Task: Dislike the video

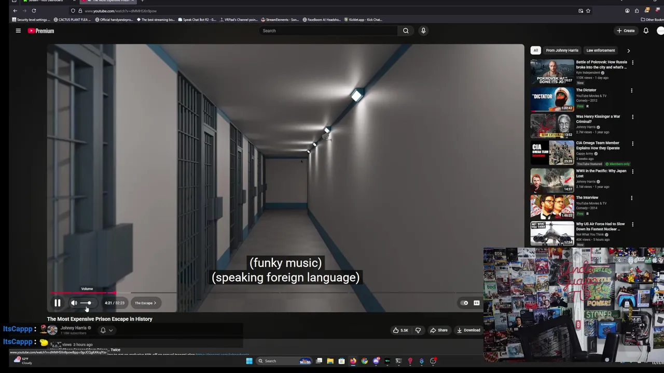Action: tap(418, 330)
